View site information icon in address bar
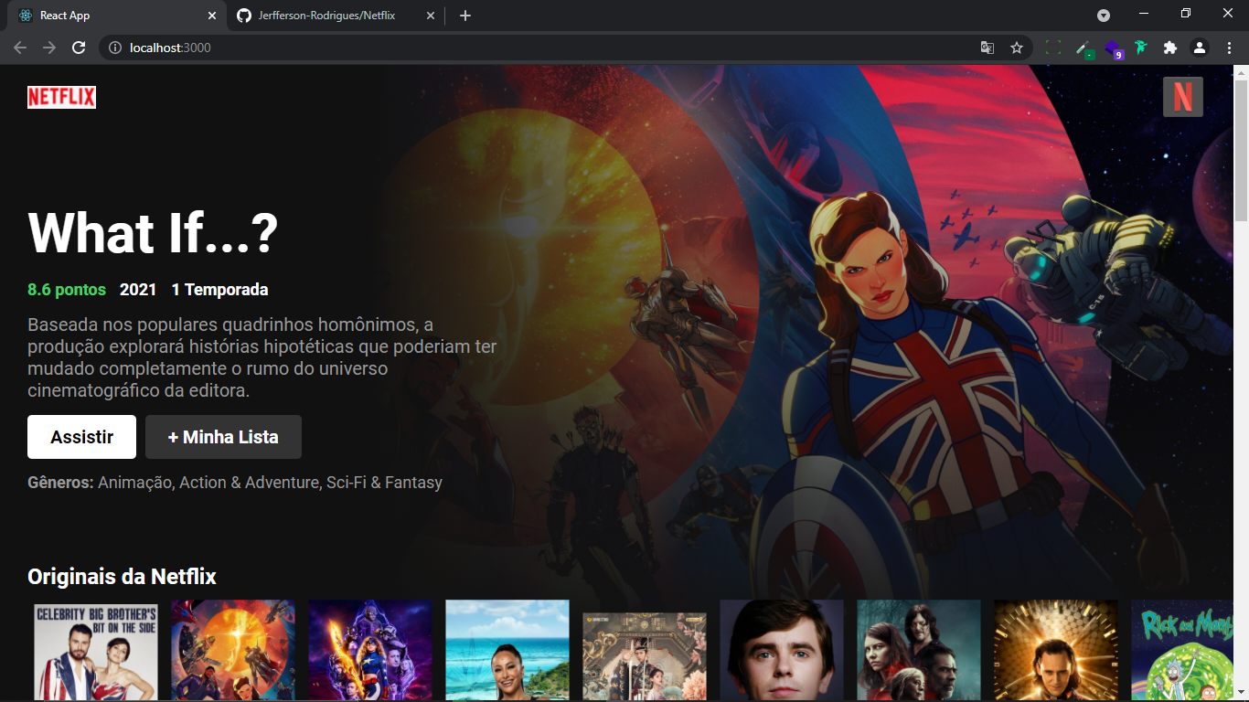The image size is (1249, 702). 115,48
